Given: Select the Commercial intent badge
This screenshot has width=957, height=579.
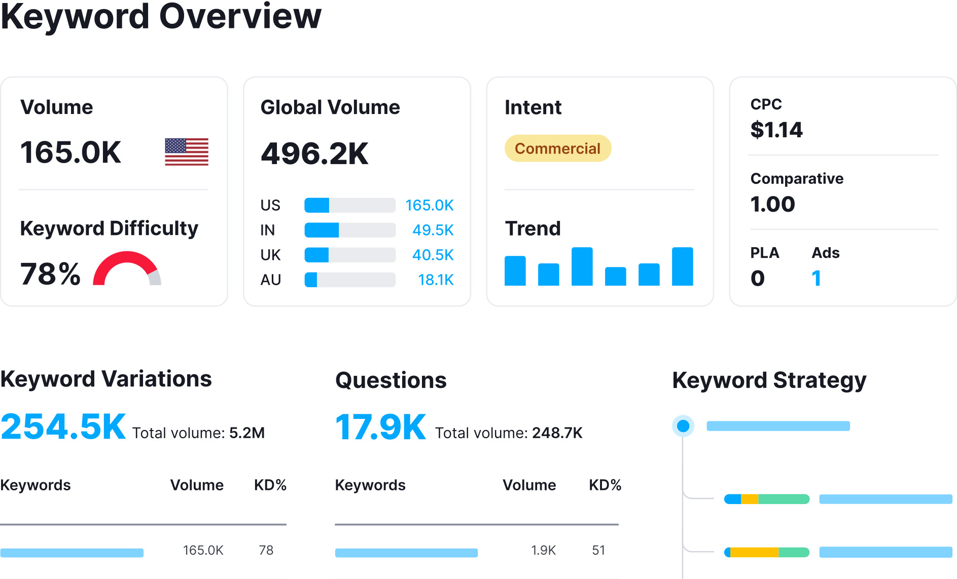Looking at the screenshot, I should pos(557,148).
